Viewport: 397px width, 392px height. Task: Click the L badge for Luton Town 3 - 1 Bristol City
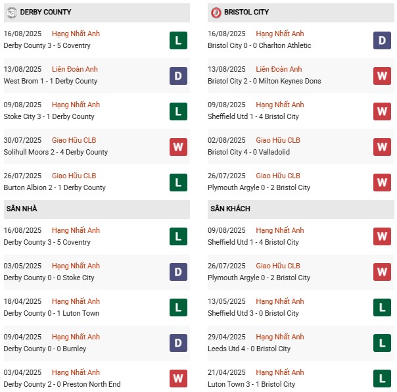[x=383, y=378]
